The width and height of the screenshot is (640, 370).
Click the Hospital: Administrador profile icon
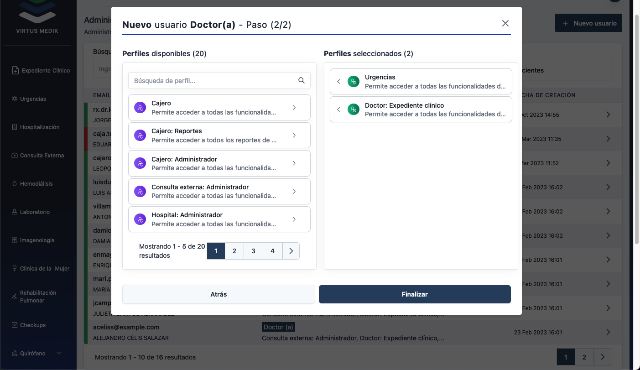click(140, 219)
